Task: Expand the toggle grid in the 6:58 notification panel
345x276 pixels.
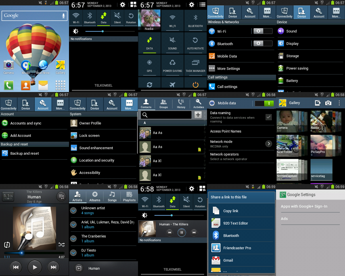Action: (x=202, y=189)
